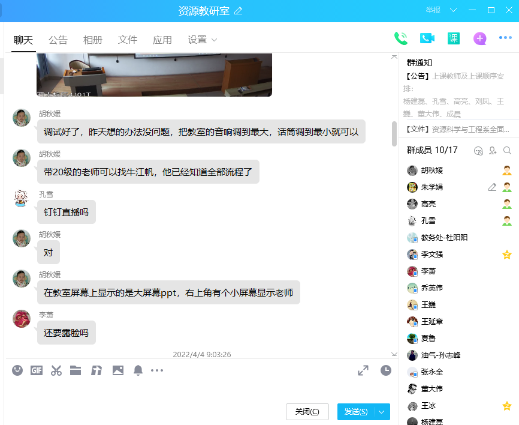Open the green class mode icon
The image size is (519, 425).
click(454, 38)
